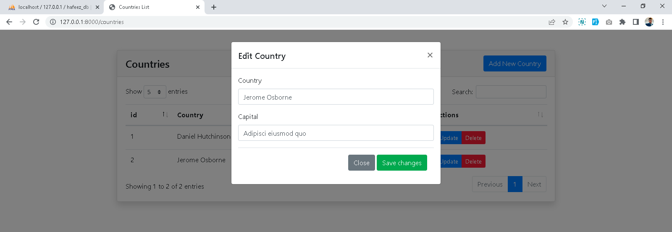Open the tab search chevron
672x232 pixels.
604,6
